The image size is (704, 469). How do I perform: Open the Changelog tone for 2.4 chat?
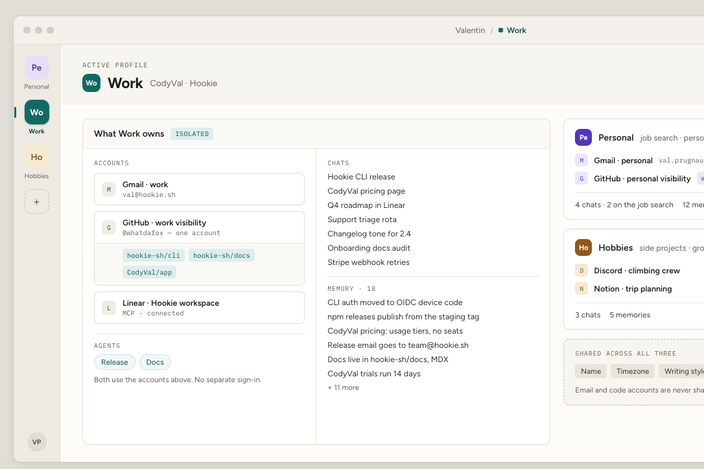click(369, 234)
